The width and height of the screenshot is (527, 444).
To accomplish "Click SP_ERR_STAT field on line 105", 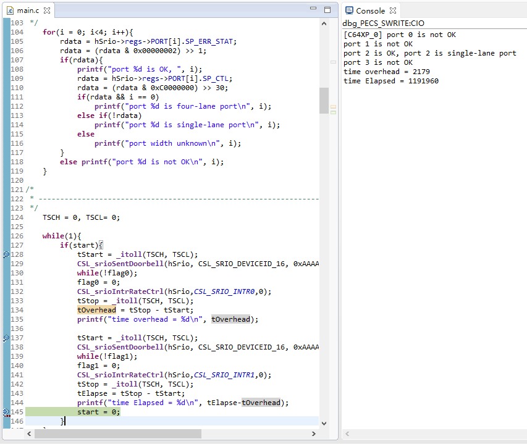I will tap(209, 41).
